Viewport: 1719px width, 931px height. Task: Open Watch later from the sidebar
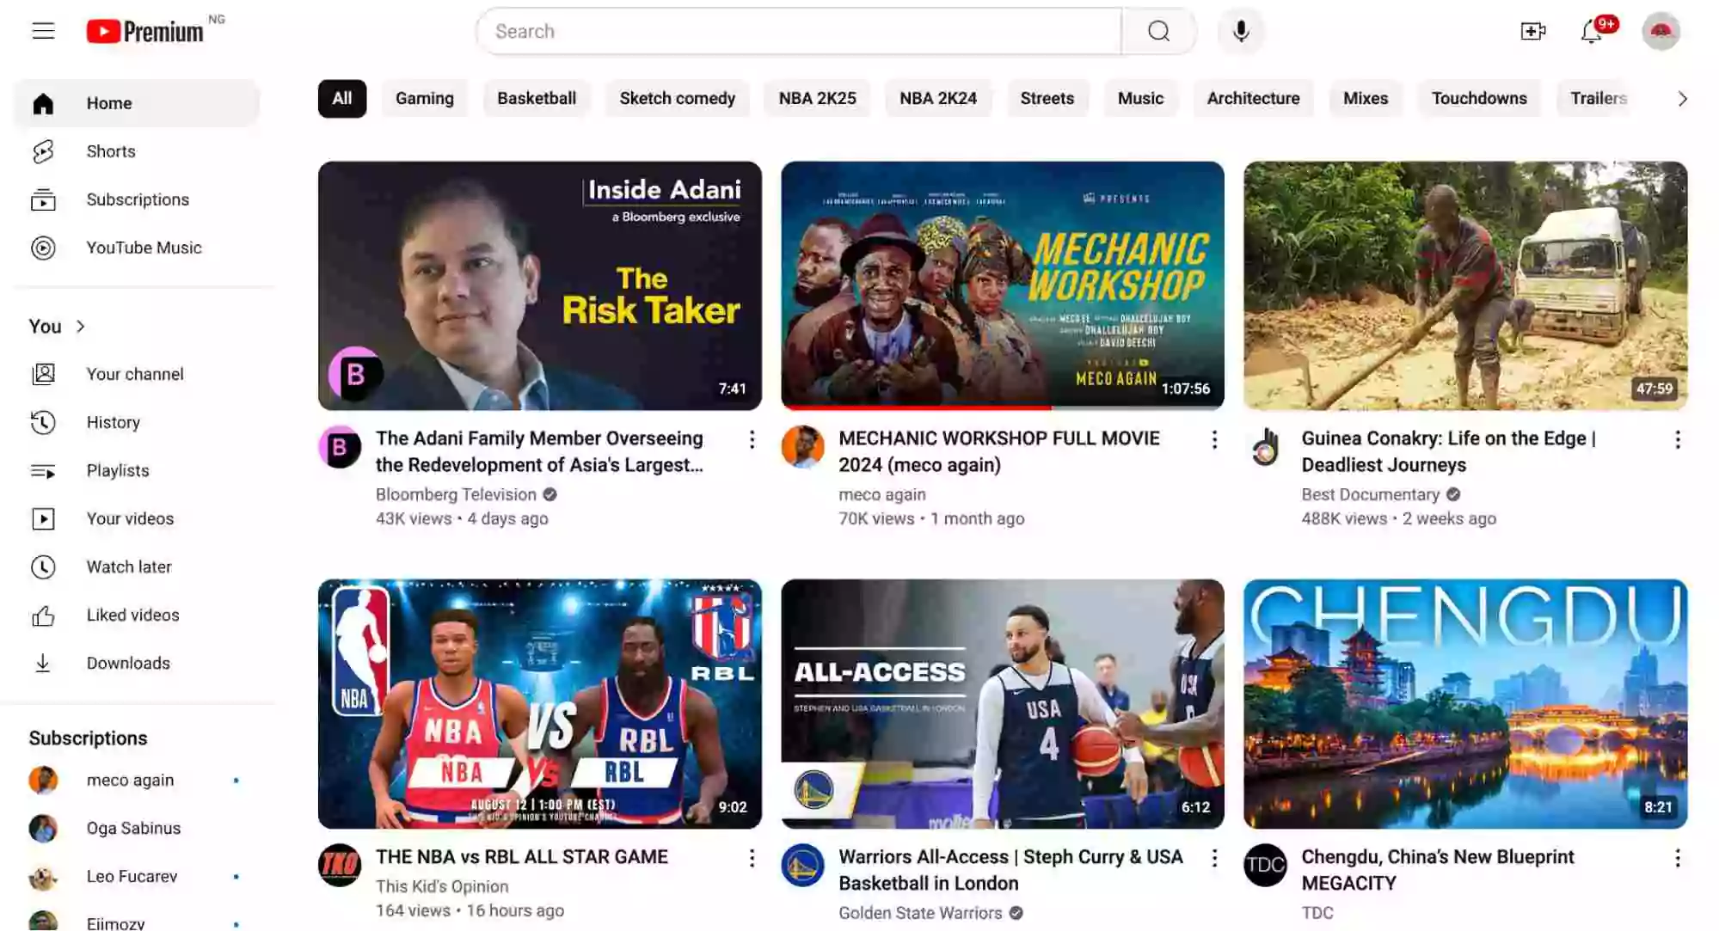(132, 567)
